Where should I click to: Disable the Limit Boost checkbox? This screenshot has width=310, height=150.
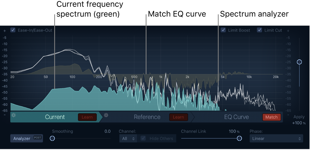tap(223, 30)
